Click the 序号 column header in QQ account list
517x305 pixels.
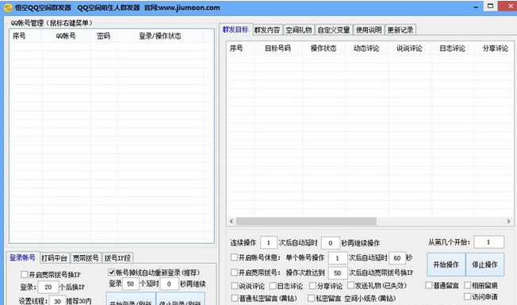(25, 36)
